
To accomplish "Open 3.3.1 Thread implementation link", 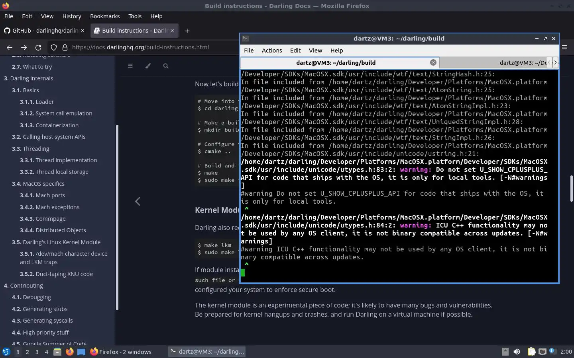I will 58,160.
